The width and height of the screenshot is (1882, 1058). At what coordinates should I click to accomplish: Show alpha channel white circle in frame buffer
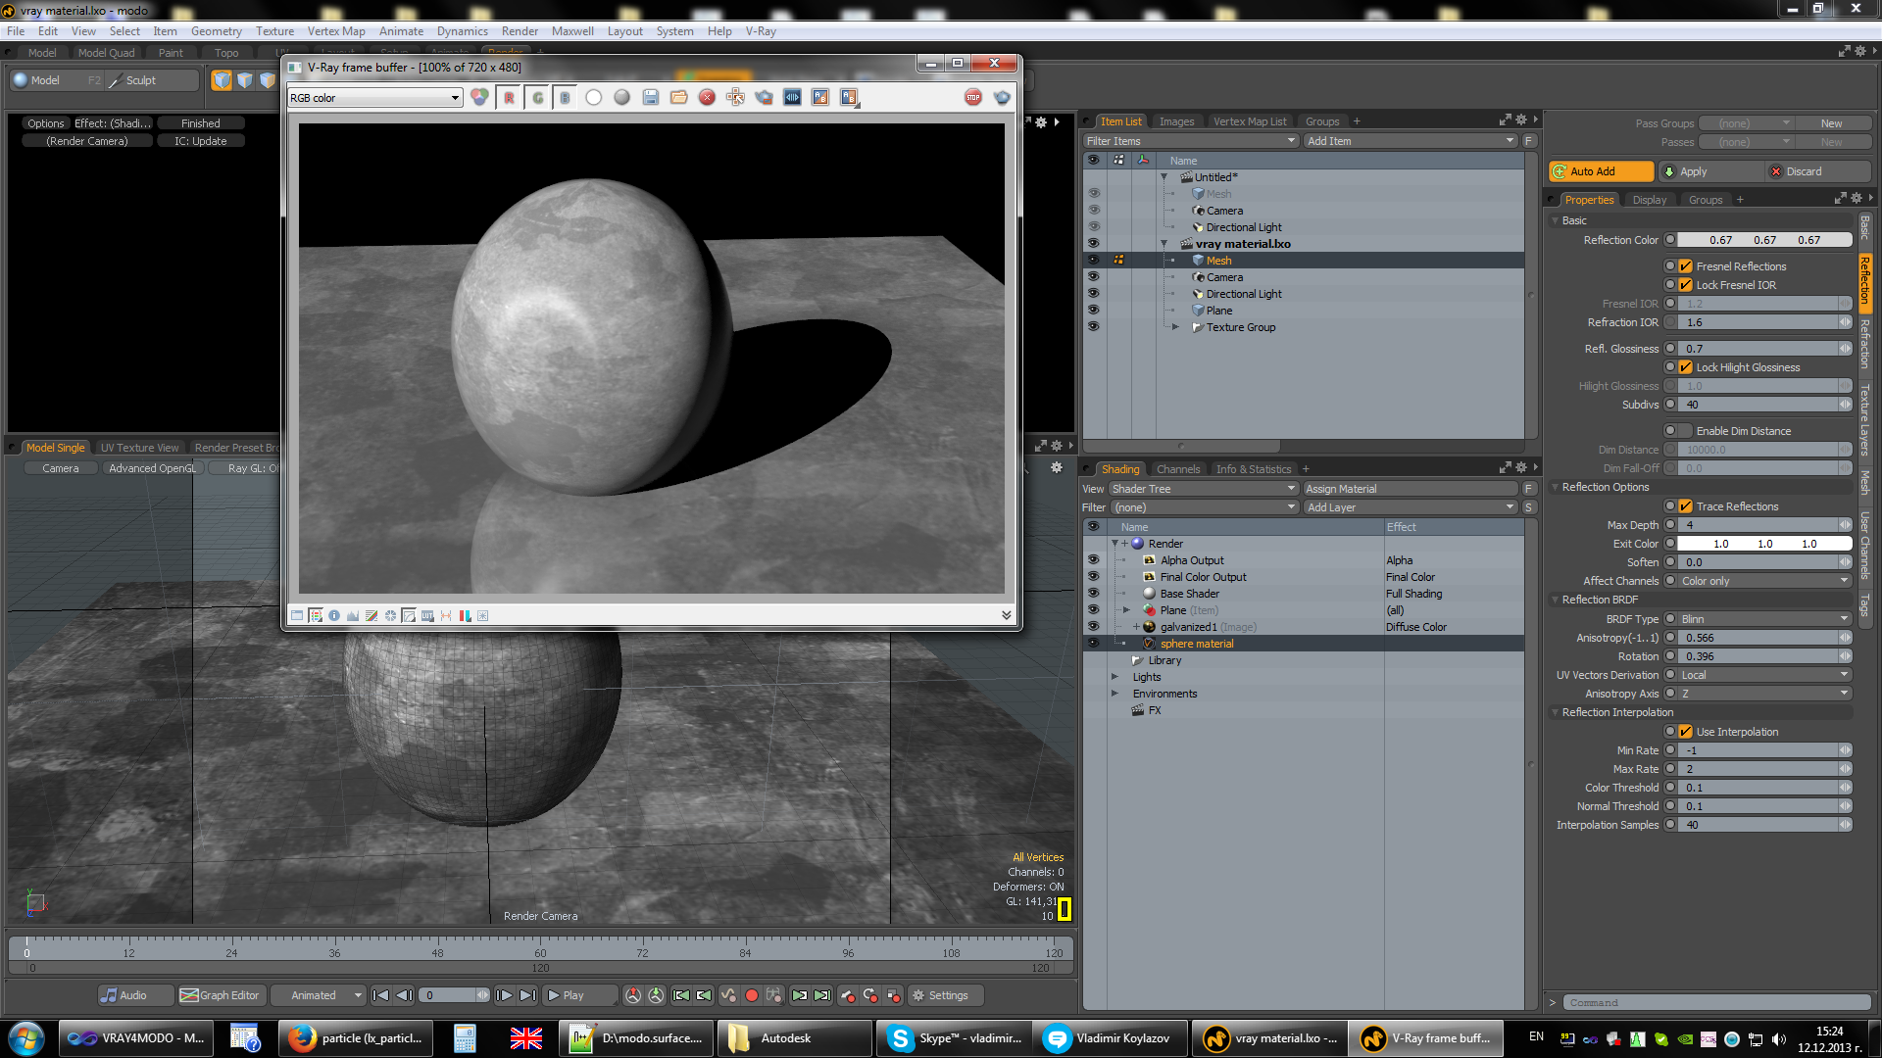point(594,98)
